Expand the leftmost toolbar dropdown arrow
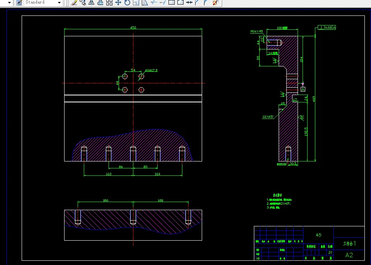The image size is (371, 265). click(10, 3)
